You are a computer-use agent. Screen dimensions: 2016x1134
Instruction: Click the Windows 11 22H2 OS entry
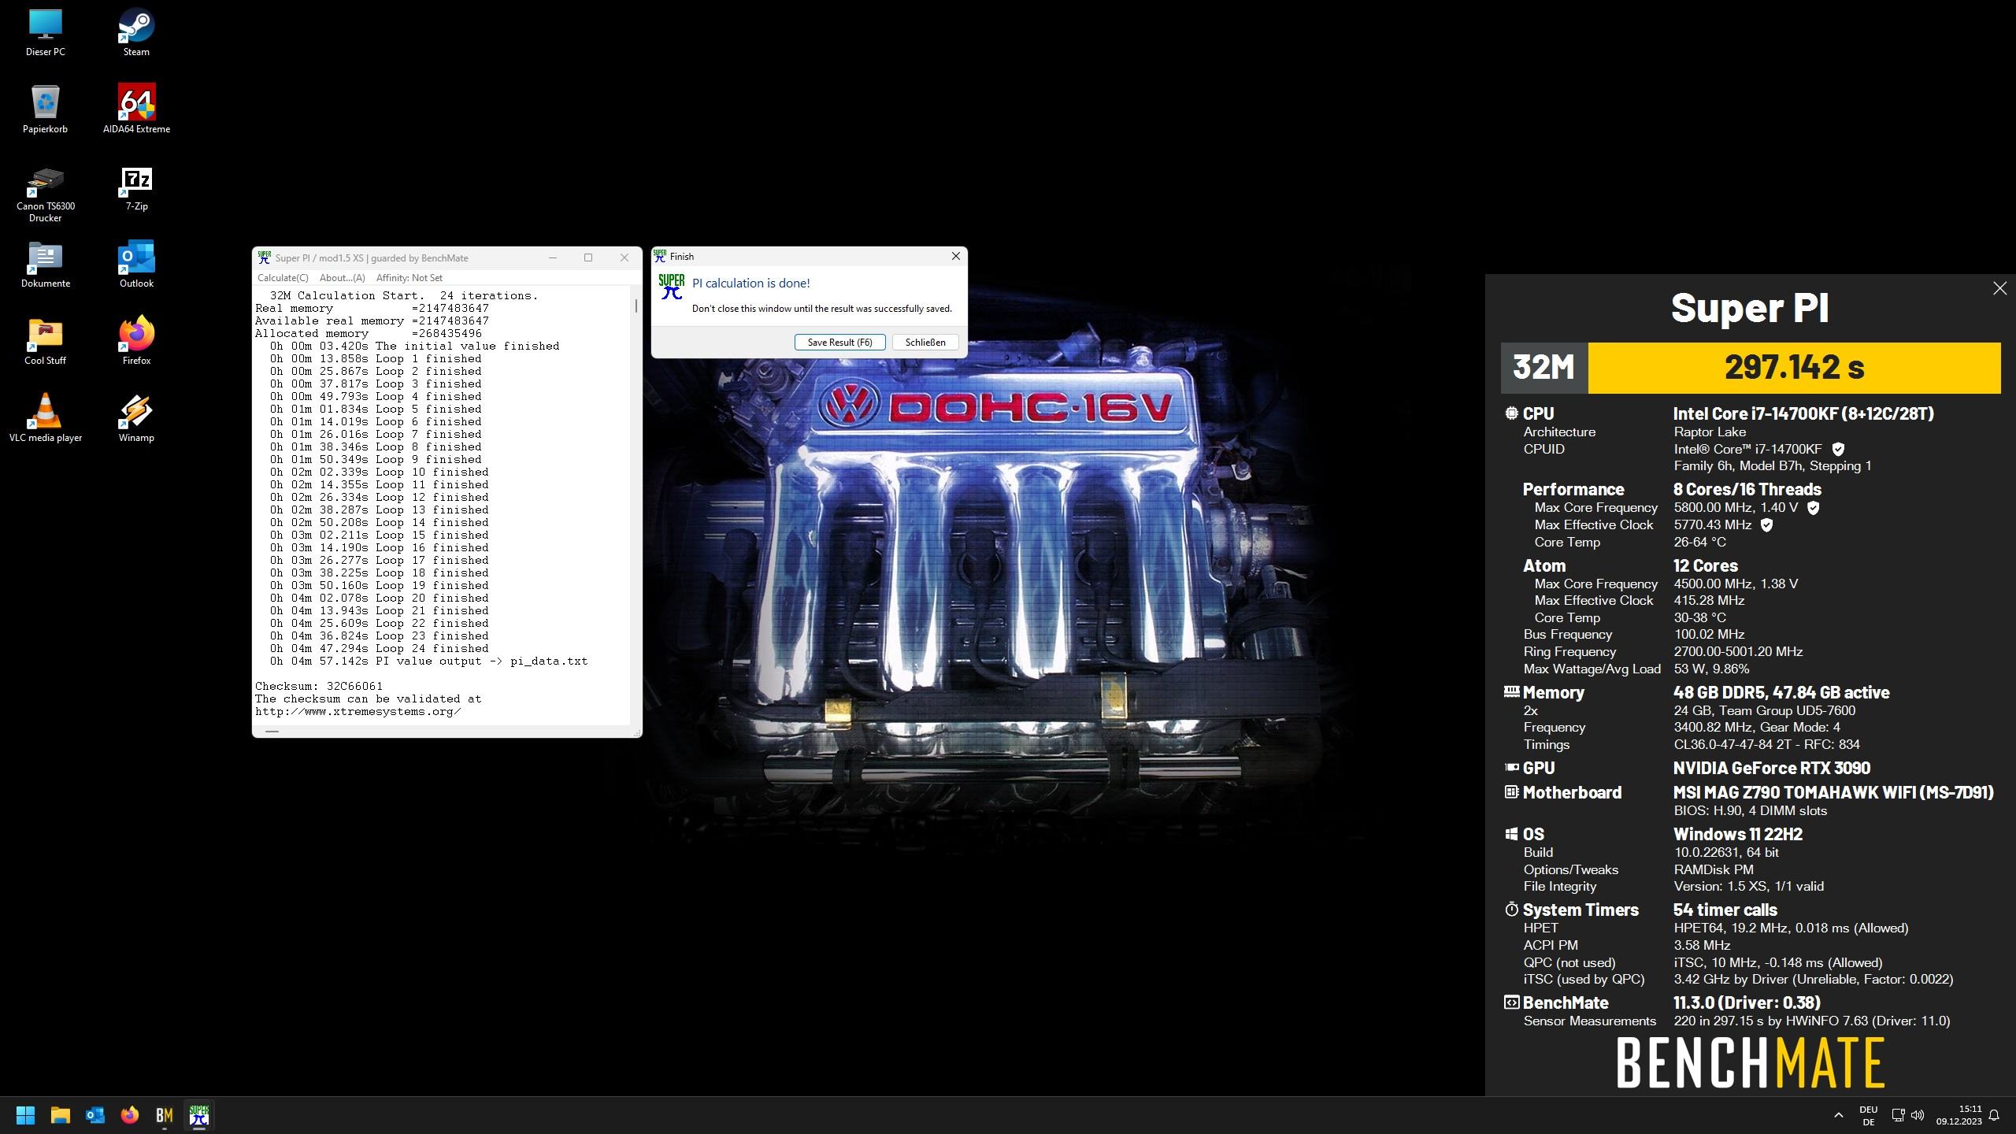1738,835
